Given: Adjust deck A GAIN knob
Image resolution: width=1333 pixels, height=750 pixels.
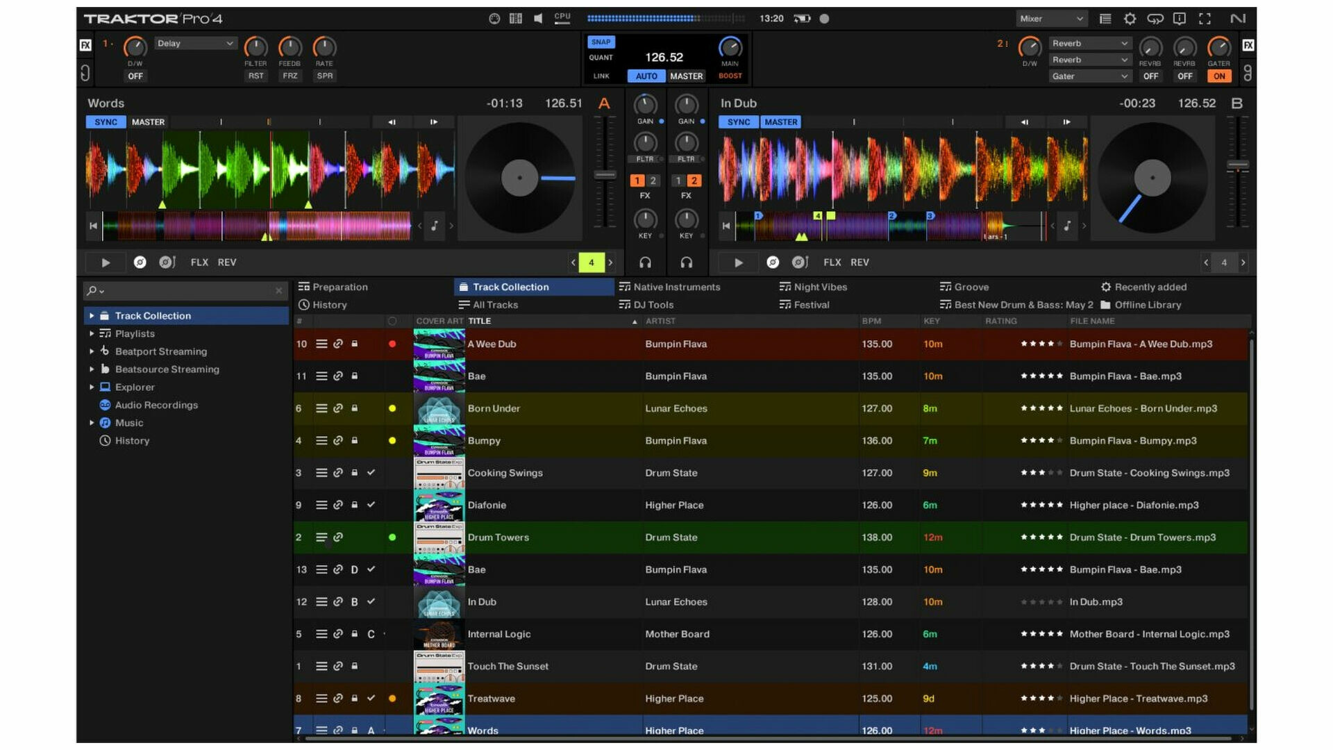Looking at the screenshot, I should (645, 105).
